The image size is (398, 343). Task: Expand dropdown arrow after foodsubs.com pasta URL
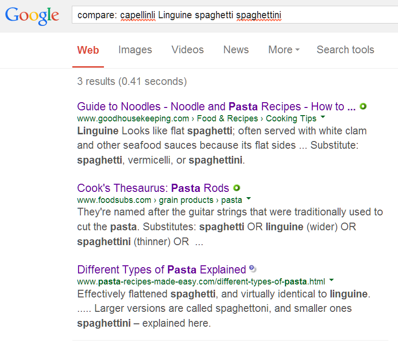249,198
